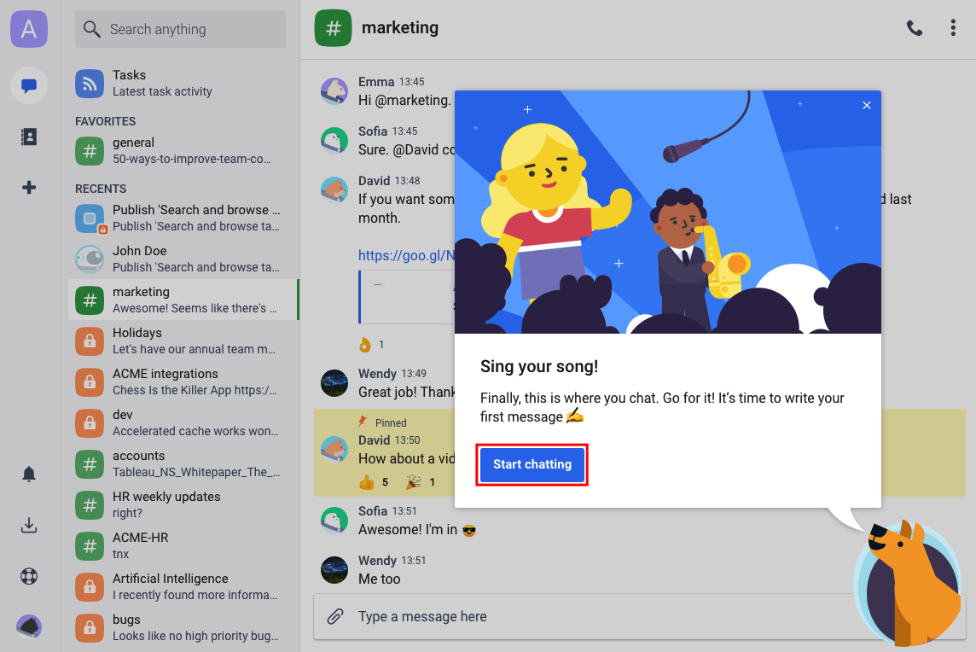This screenshot has width=976, height=652.
Task: Start a call with phone icon
Action: pos(915,28)
